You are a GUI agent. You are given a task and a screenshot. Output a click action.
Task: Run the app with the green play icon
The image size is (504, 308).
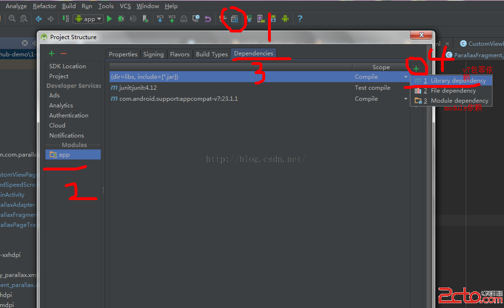(x=109, y=19)
